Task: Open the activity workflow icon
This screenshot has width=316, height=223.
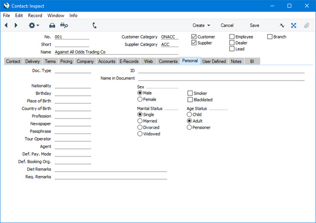Action: click(x=282, y=25)
